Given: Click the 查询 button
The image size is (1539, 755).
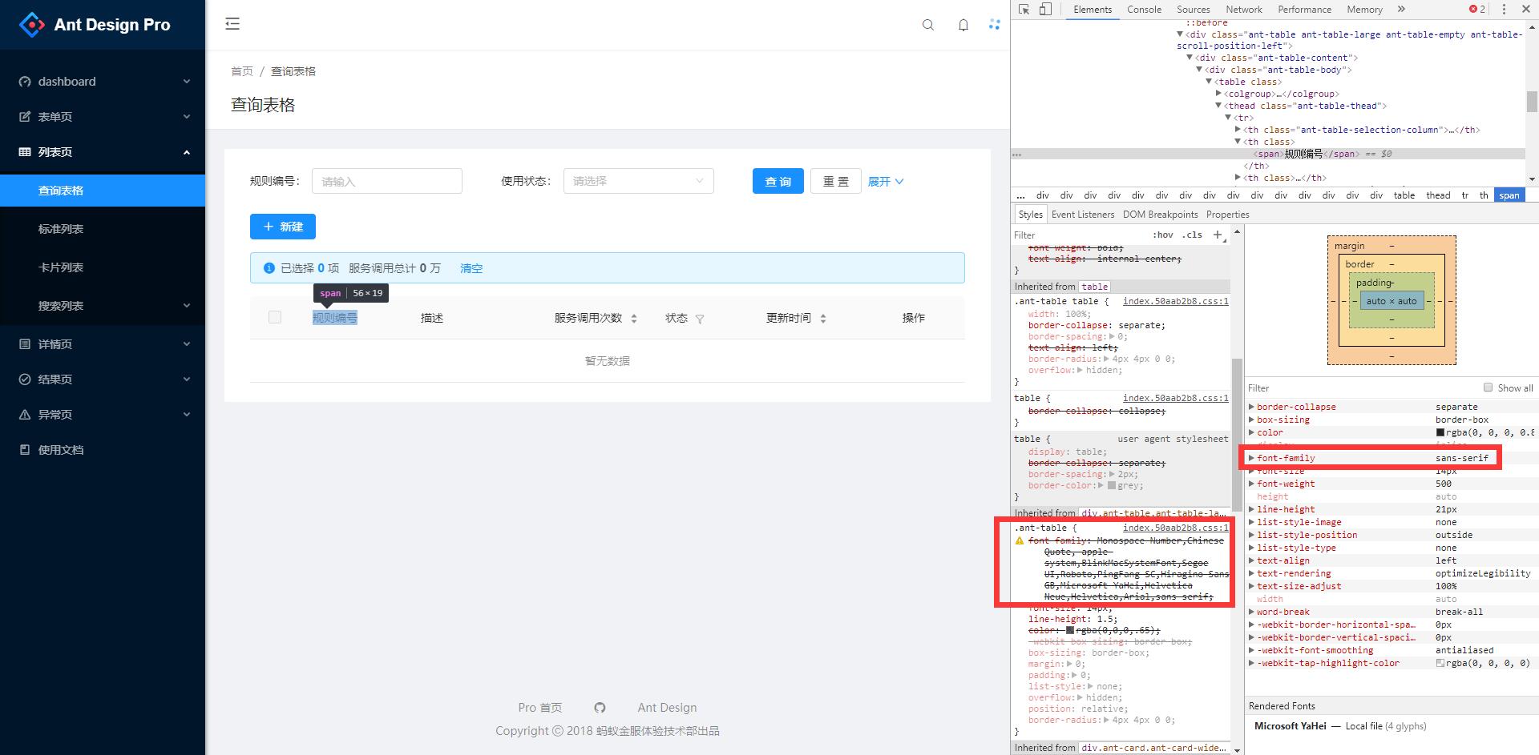Looking at the screenshot, I should coord(778,181).
